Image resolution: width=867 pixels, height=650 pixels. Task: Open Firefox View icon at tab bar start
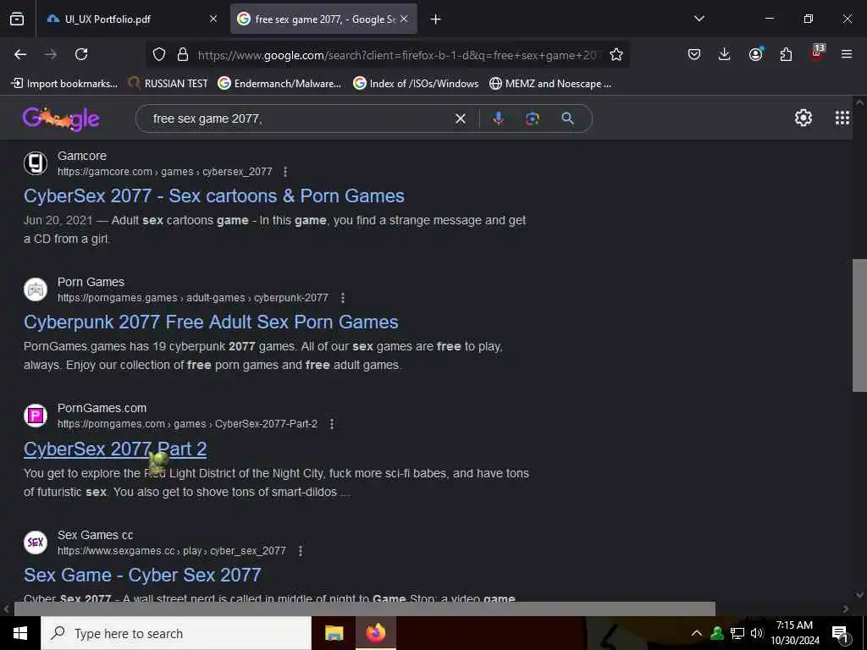(x=17, y=19)
